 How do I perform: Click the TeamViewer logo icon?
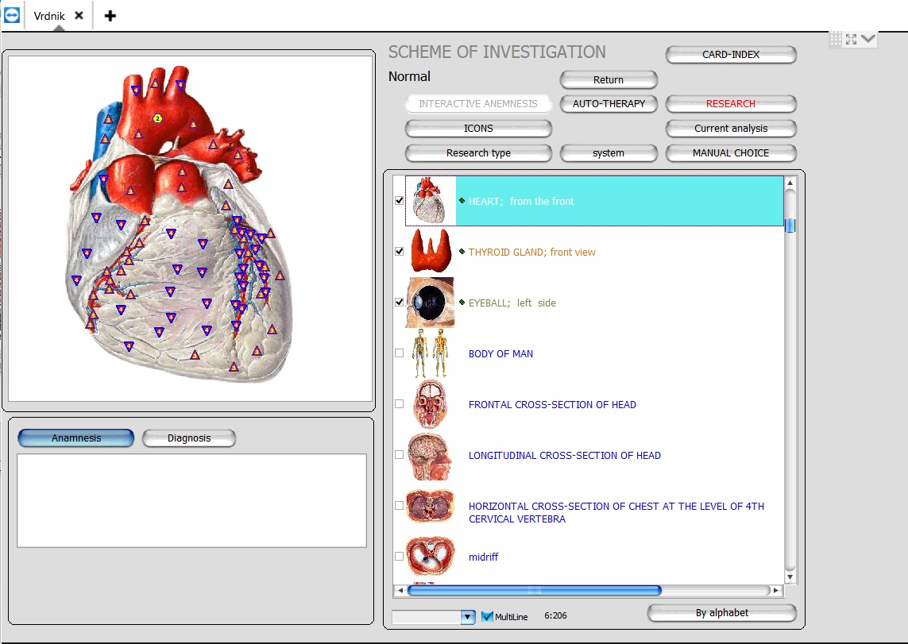tap(12, 15)
